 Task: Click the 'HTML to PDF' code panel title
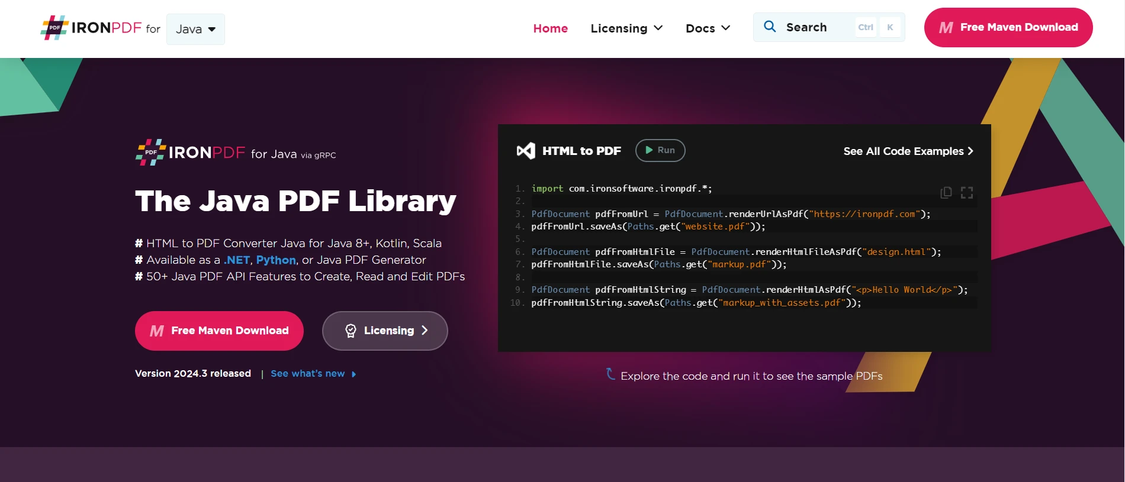581,151
